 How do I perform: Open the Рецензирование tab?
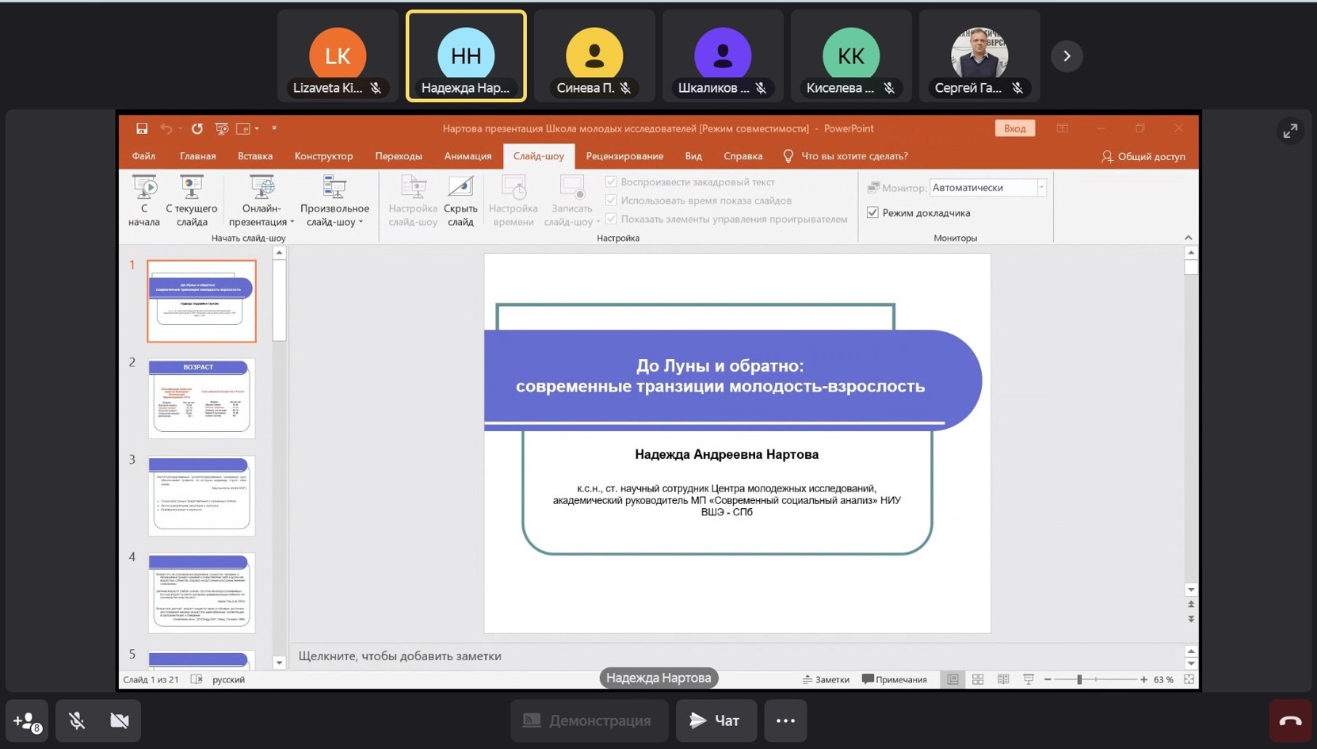[x=624, y=156]
